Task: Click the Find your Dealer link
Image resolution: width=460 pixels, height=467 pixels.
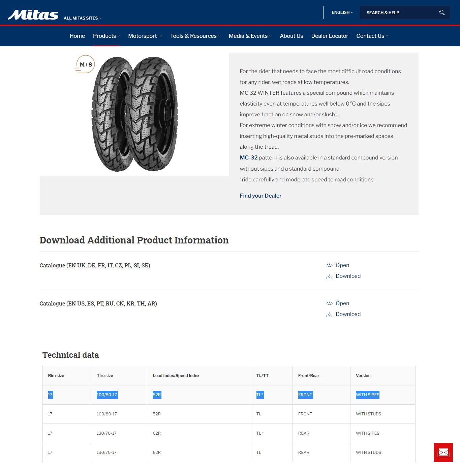Action: pyautogui.click(x=260, y=196)
